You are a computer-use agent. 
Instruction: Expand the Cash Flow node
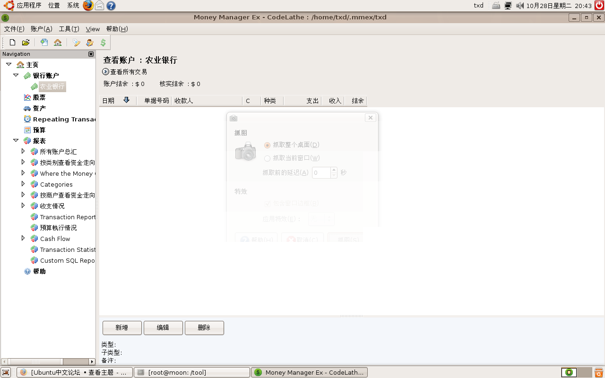point(23,238)
